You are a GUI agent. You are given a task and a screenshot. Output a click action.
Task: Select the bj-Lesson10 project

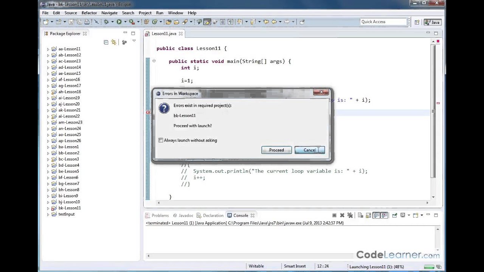(x=69, y=202)
